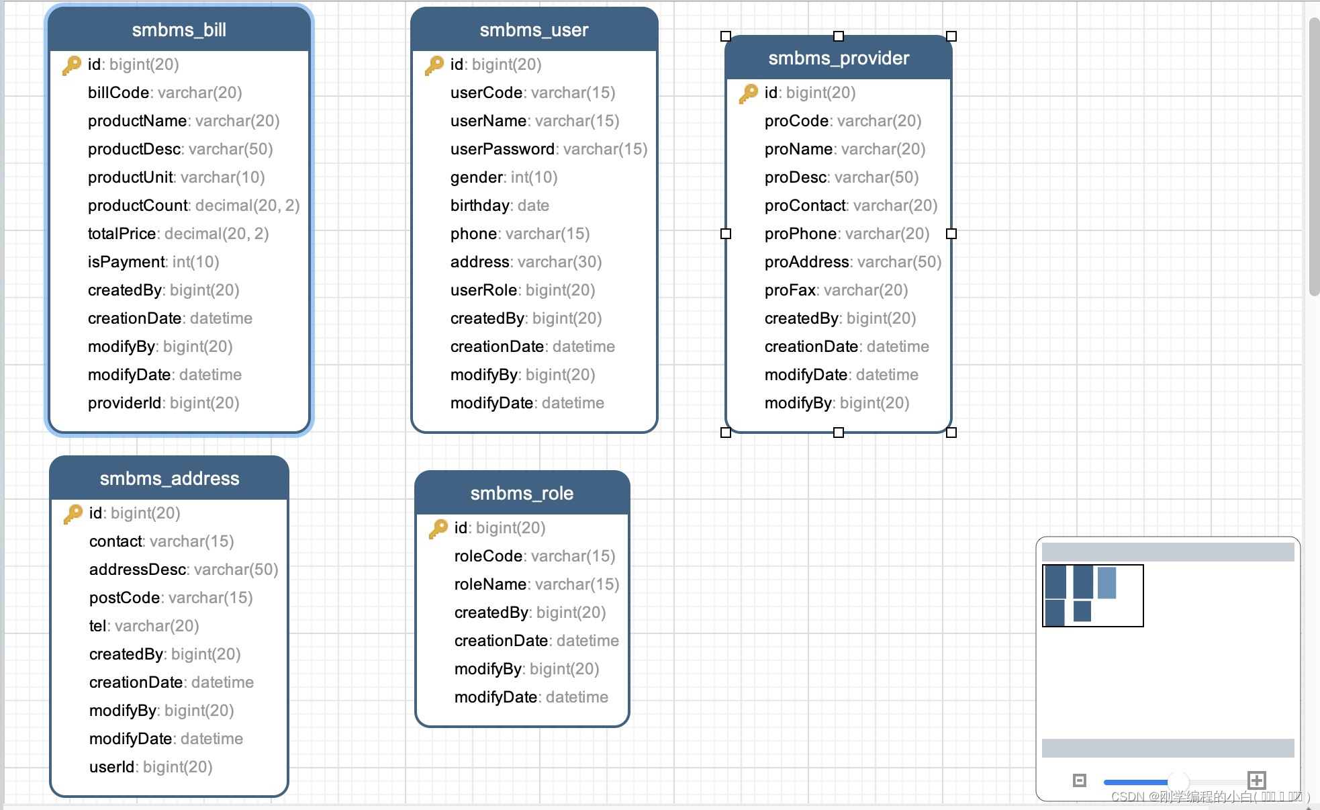The width and height of the screenshot is (1320, 810).
Task: Select the smbms_user table header
Action: click(534, 30)
